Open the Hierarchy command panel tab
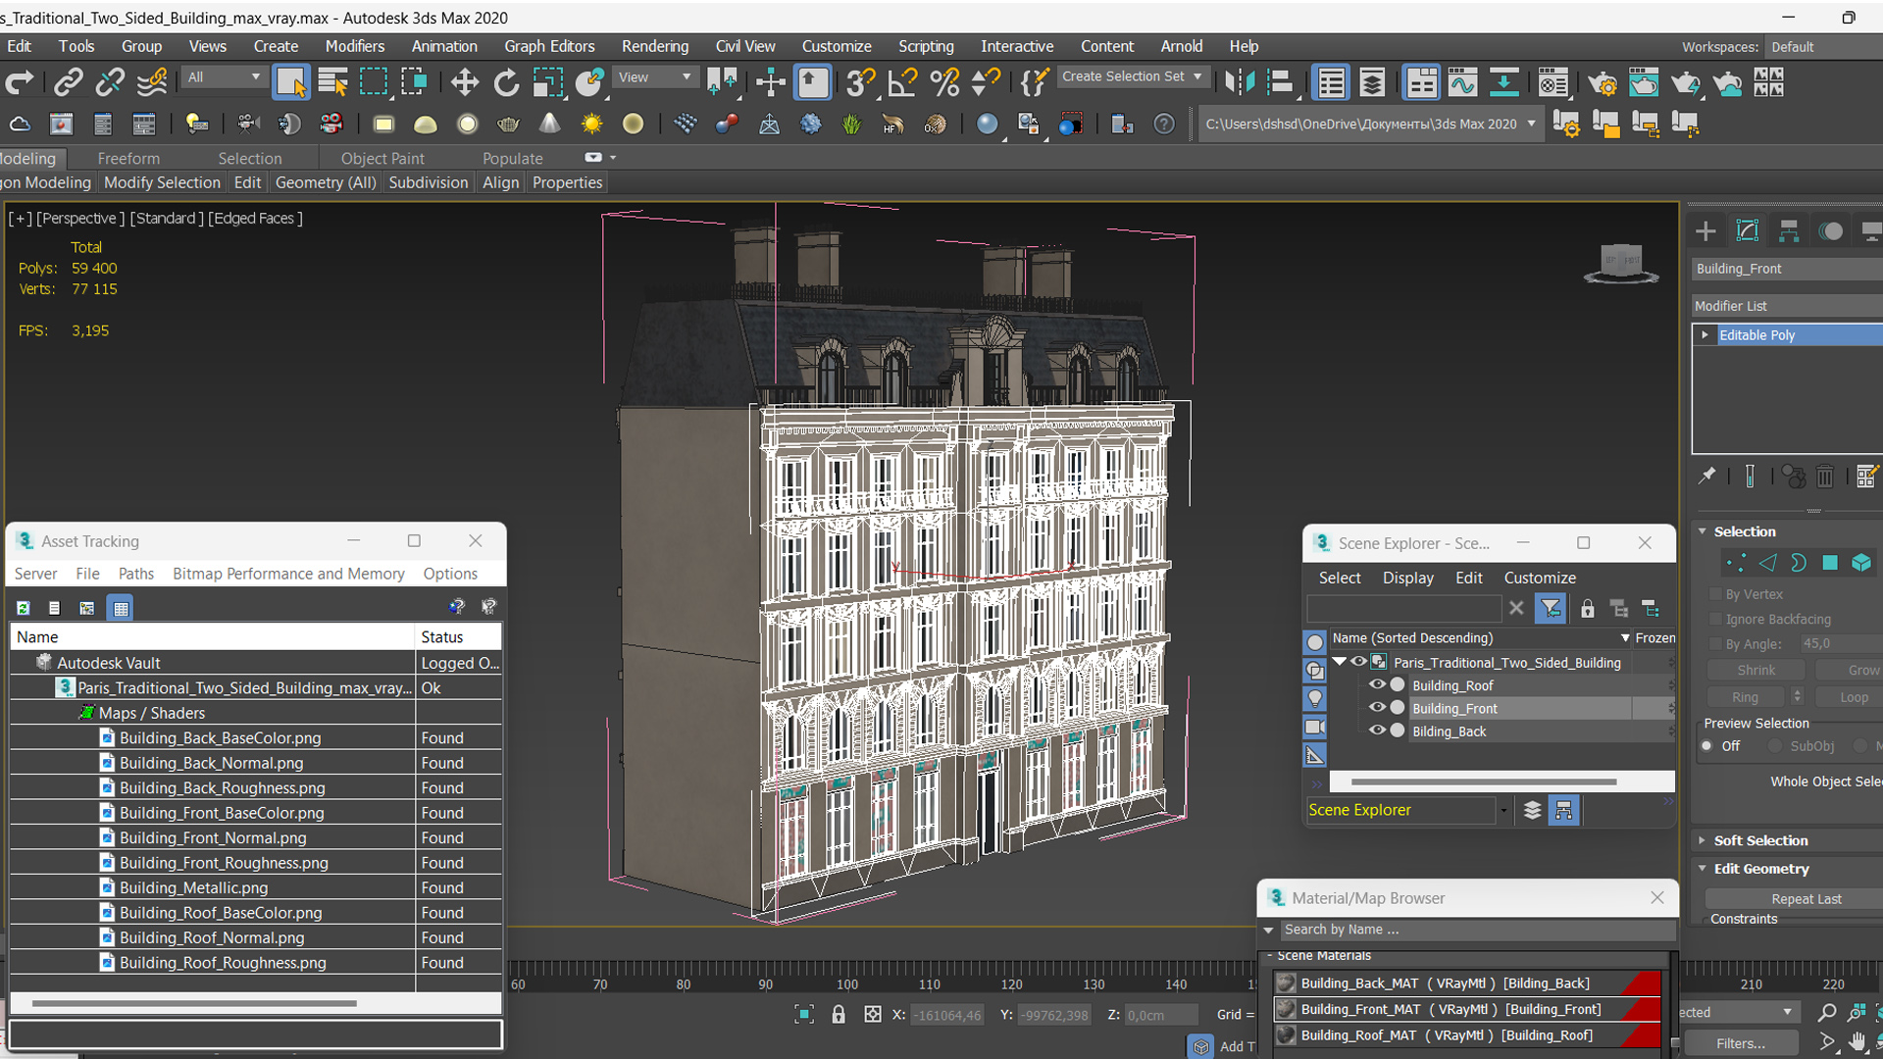The image size is (1883, 1059). [x=1789, y=230]
